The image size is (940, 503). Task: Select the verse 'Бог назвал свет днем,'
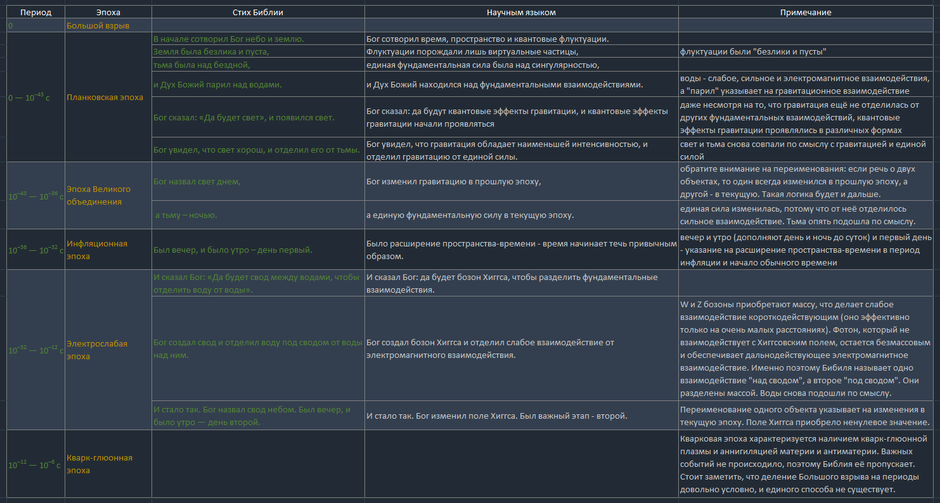click(x=258, y=181)
